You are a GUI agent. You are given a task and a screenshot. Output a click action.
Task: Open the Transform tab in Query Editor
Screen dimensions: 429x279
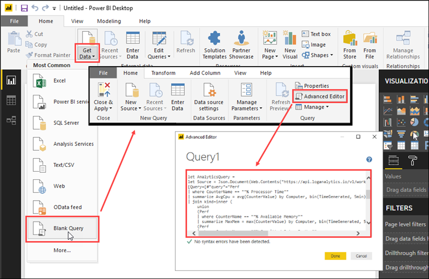click(163, 73)
